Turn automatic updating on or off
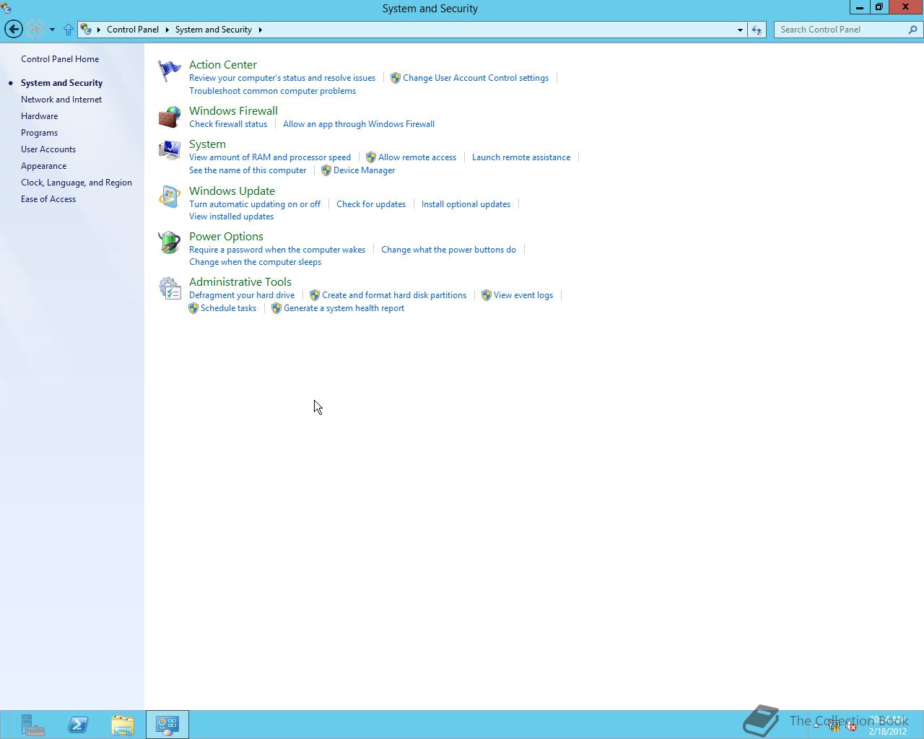Image resolution: width=924 pixels, height=739 pixels. (255, 204)
